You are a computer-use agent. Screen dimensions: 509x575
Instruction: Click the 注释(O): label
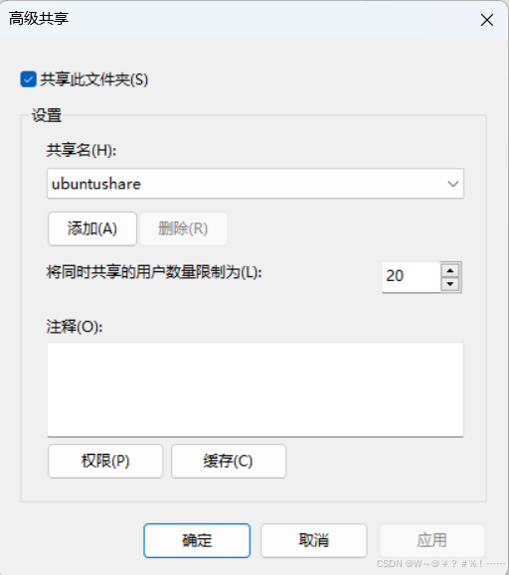(x=75, y=326)
